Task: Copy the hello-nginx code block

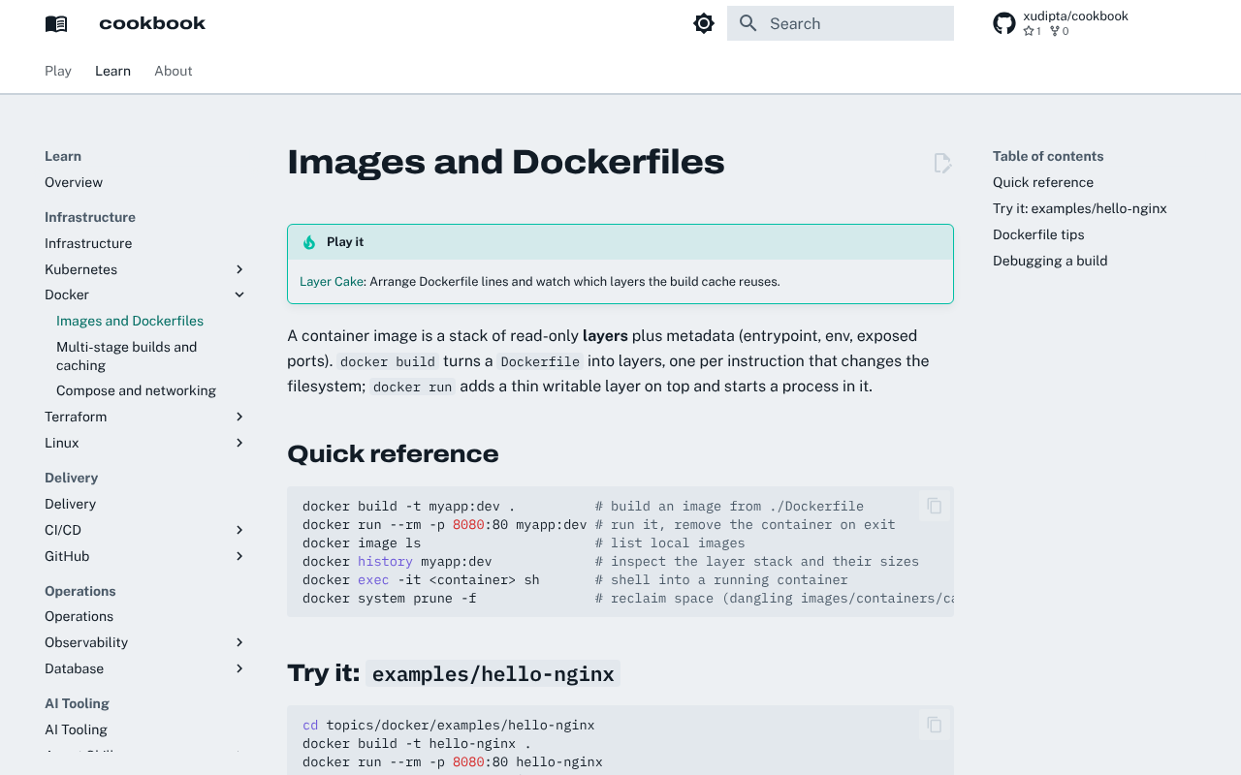Action: click(x=935, y=725)
